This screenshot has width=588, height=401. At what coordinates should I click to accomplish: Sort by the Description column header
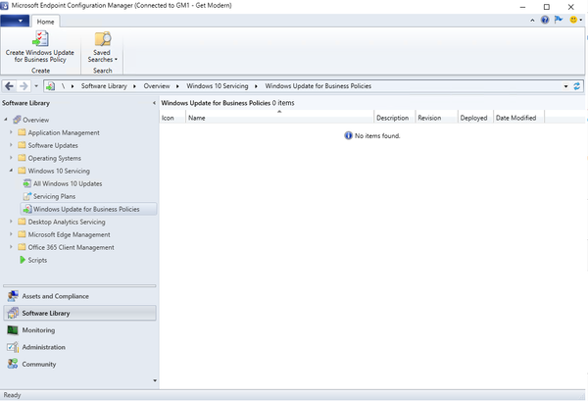tap(395, 118)
